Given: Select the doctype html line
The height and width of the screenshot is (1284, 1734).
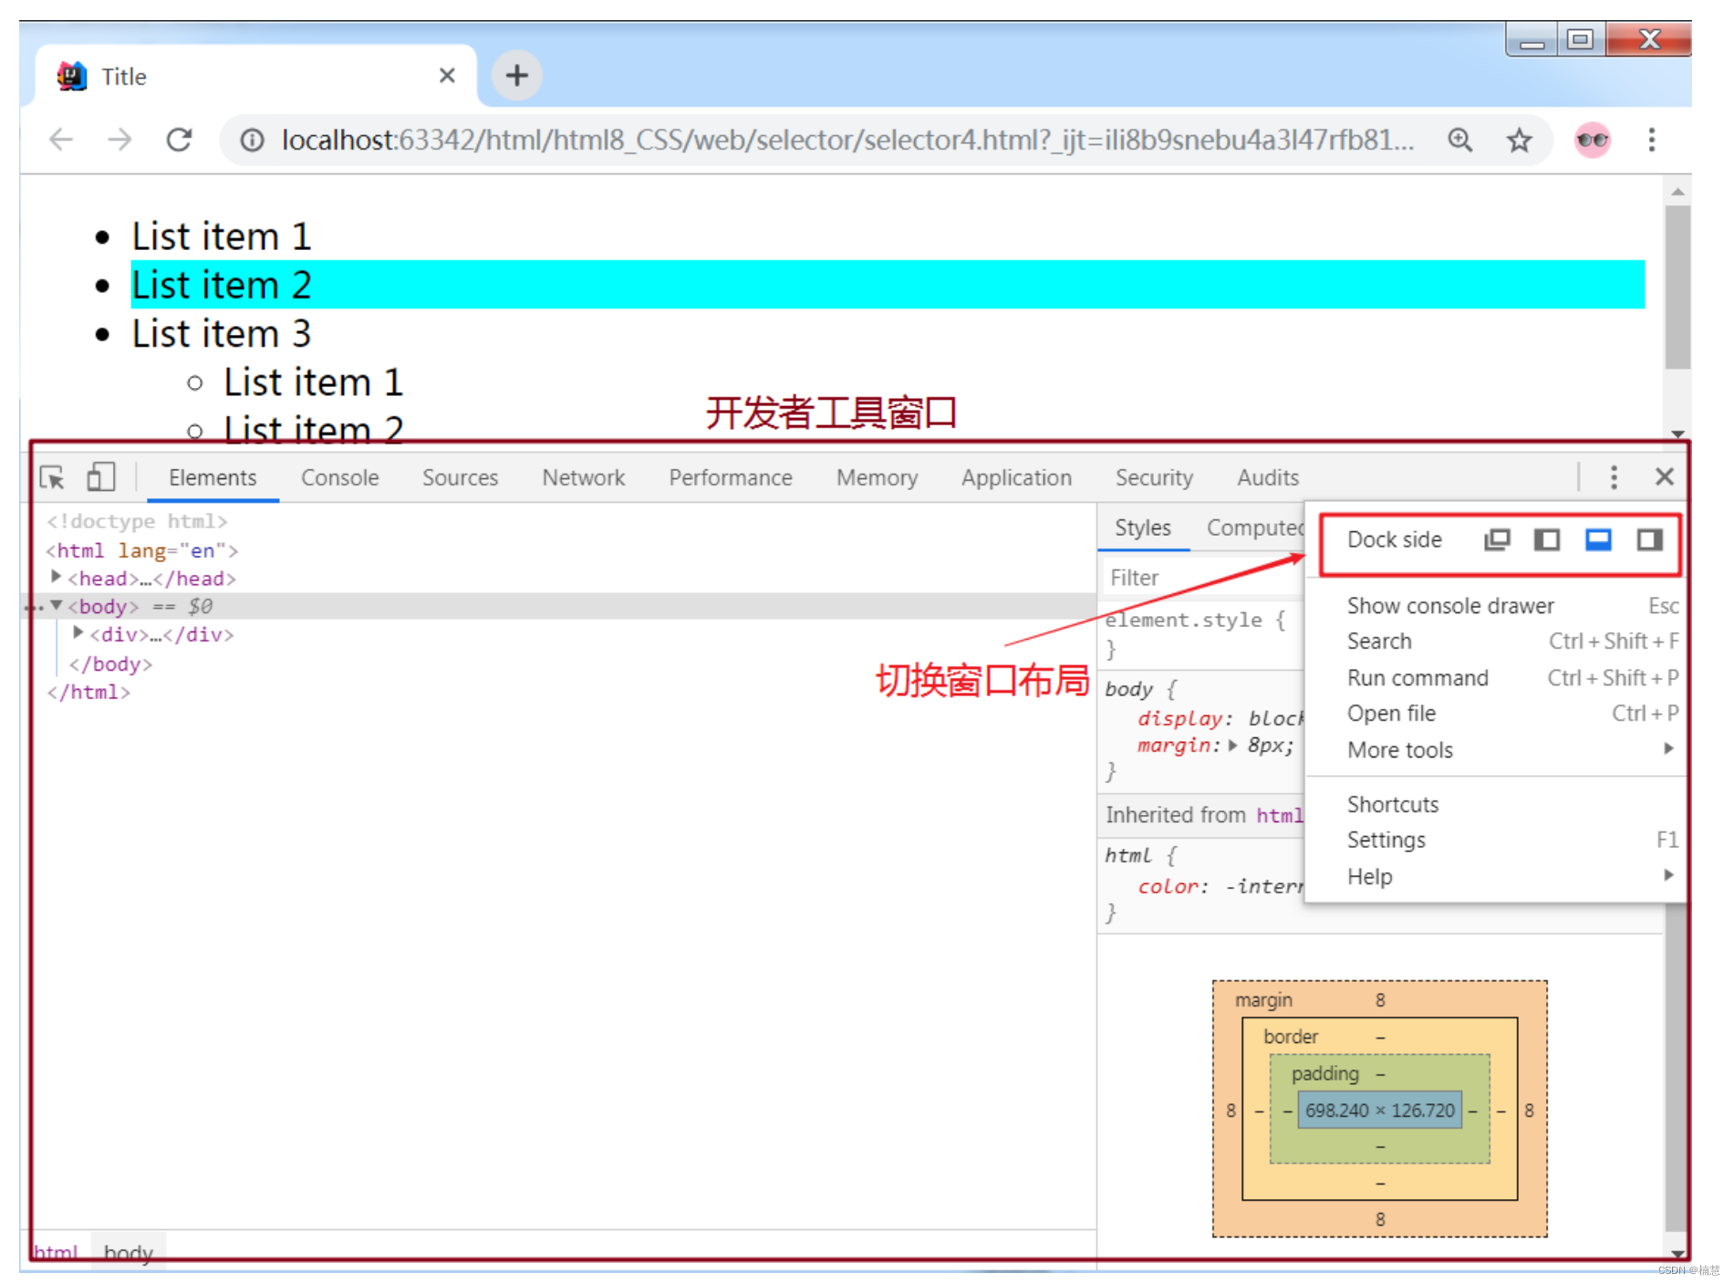Looking at the screenshot, I should click(x=137, y=521).
